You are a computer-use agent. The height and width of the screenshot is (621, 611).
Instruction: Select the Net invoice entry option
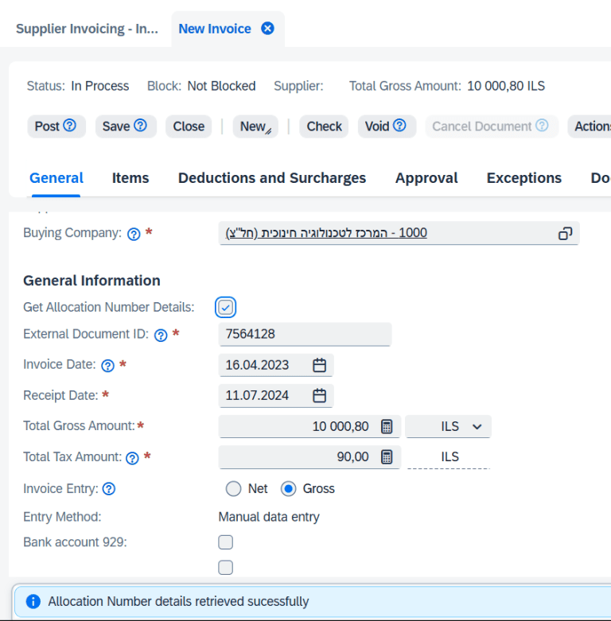click(x=233, y=489)
